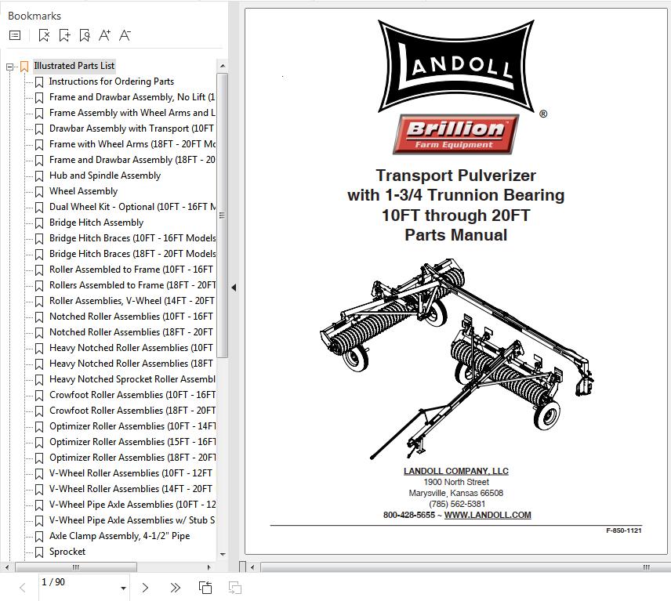The width and height of the screenshot is (671, 601).
Task: Open Heavy Notched Sprocket Roller Assemblies bookmark
Action: pos(132,379)
